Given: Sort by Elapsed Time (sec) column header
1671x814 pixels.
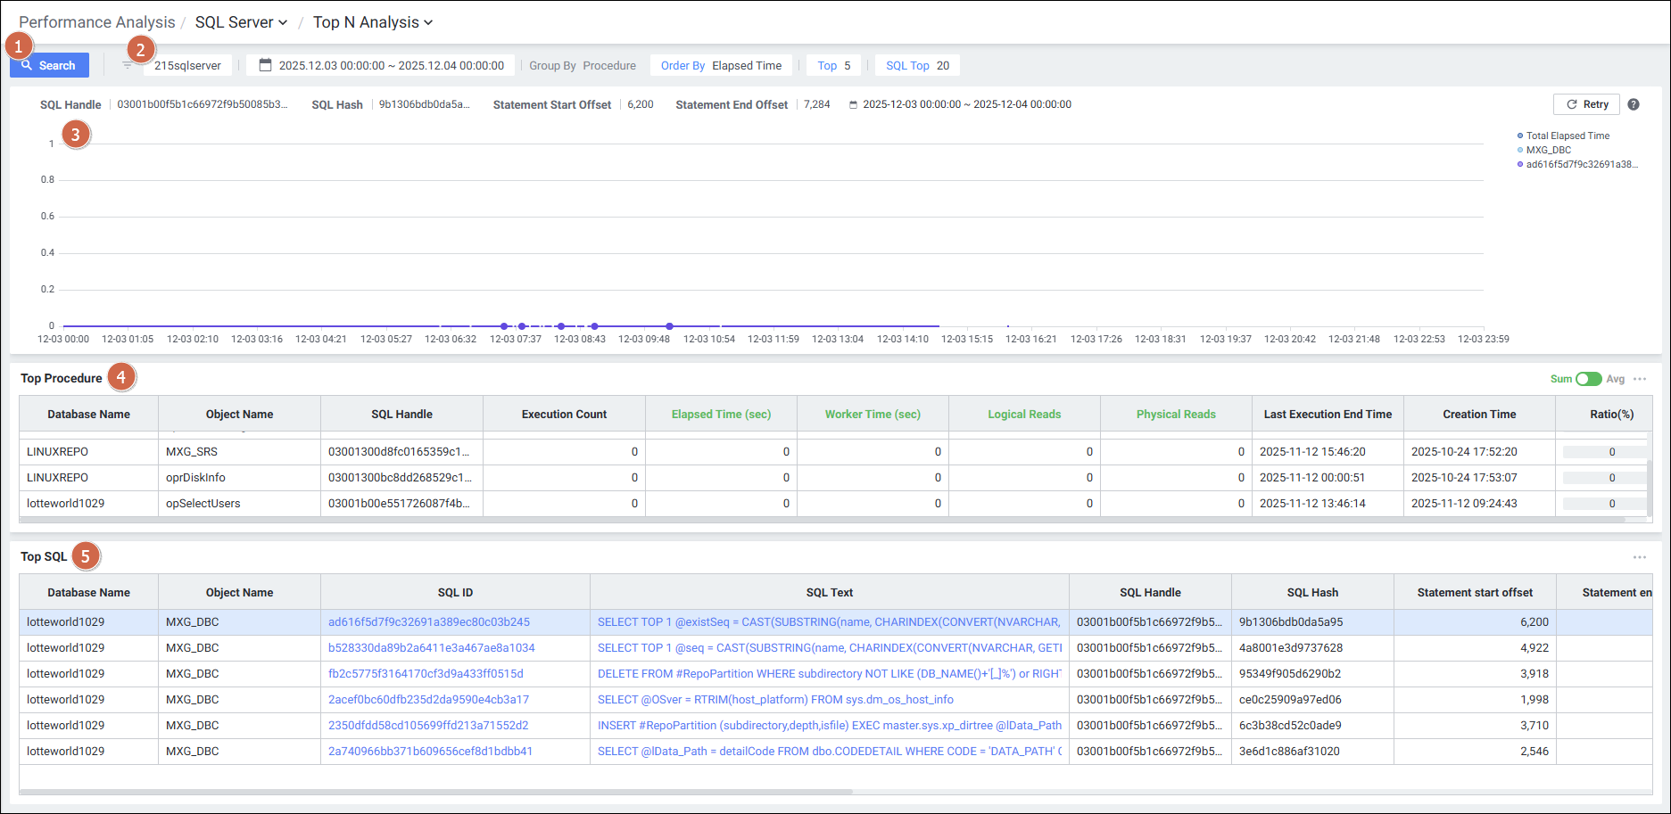Looking at the screenshot, I should coord(721,414).
